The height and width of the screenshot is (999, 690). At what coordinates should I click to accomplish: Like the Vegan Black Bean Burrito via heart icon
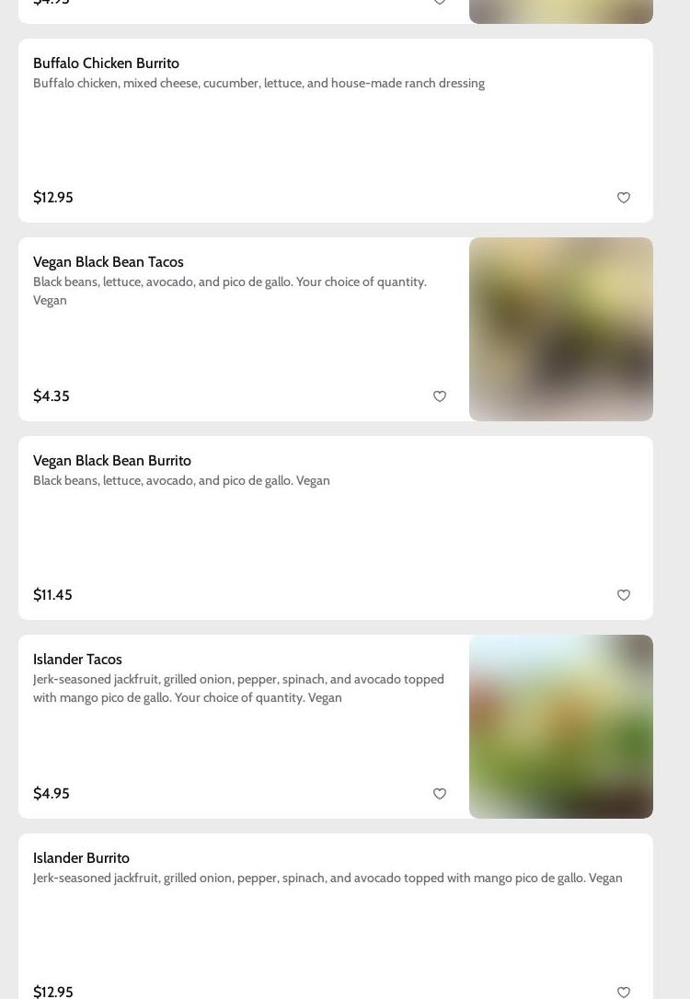624,595
